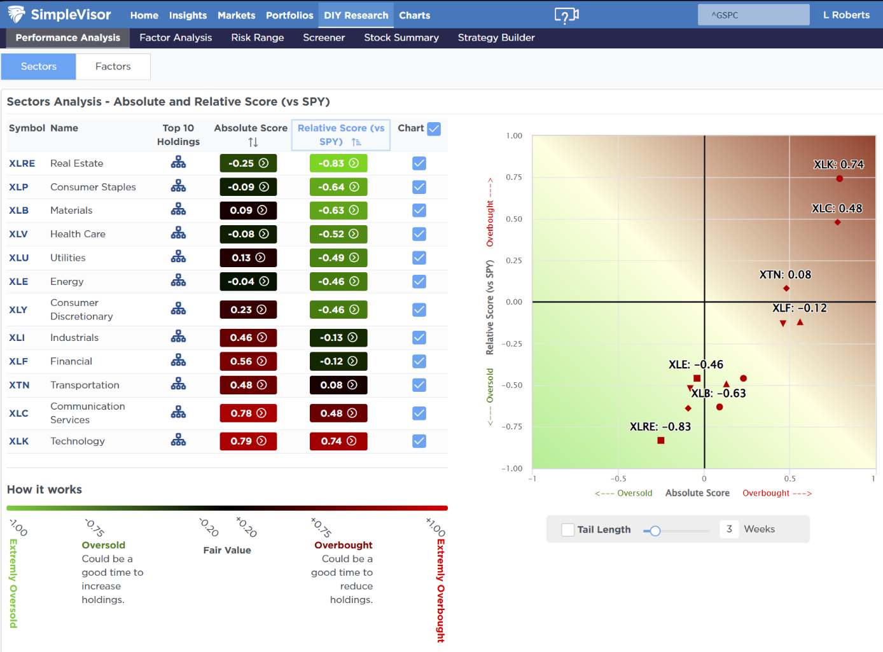
Task: Open the Screener tab
Action: click(x=324, y=38)
